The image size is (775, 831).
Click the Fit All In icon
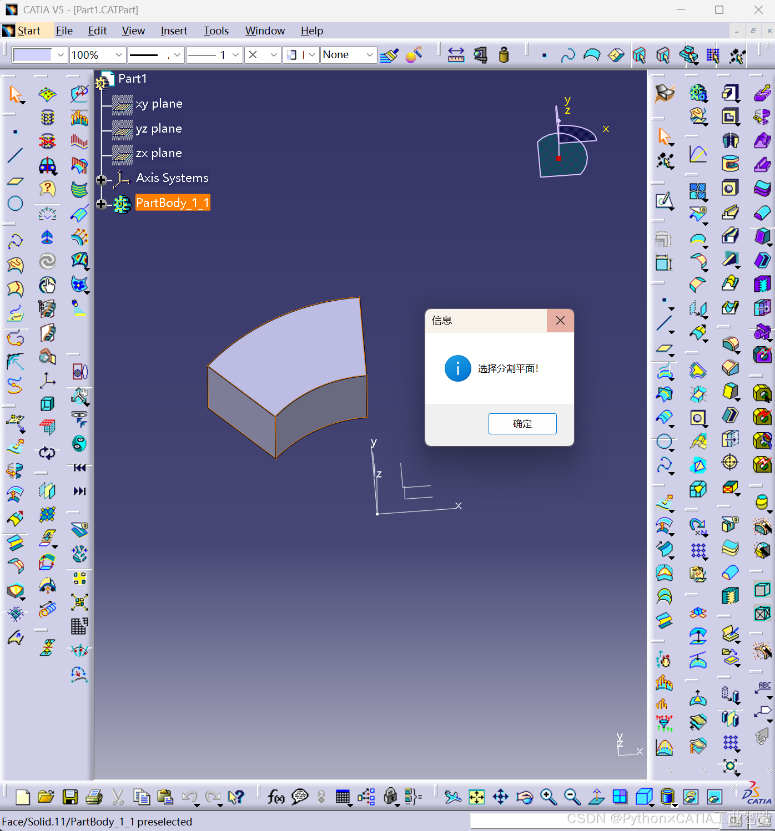[x=477, y=797]
